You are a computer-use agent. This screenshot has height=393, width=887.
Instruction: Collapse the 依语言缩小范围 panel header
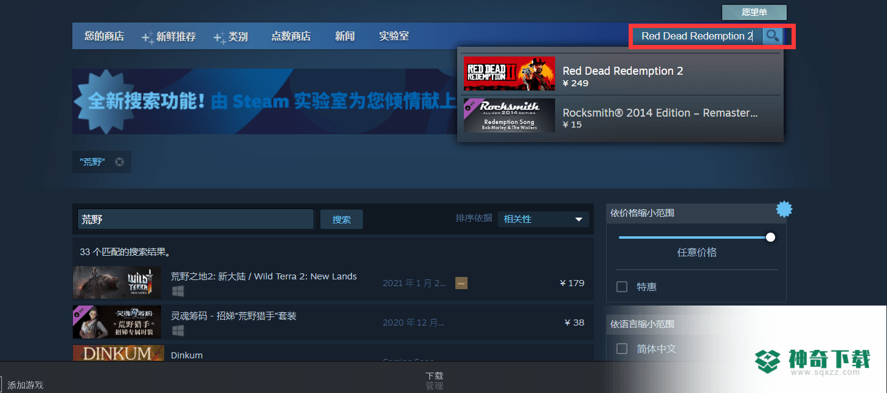tap(696, 324)
